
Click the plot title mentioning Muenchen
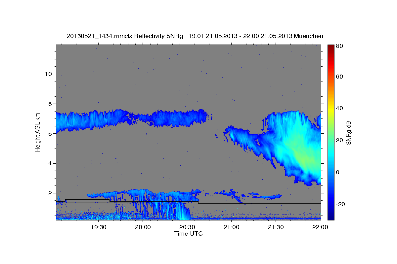(195, 36)
